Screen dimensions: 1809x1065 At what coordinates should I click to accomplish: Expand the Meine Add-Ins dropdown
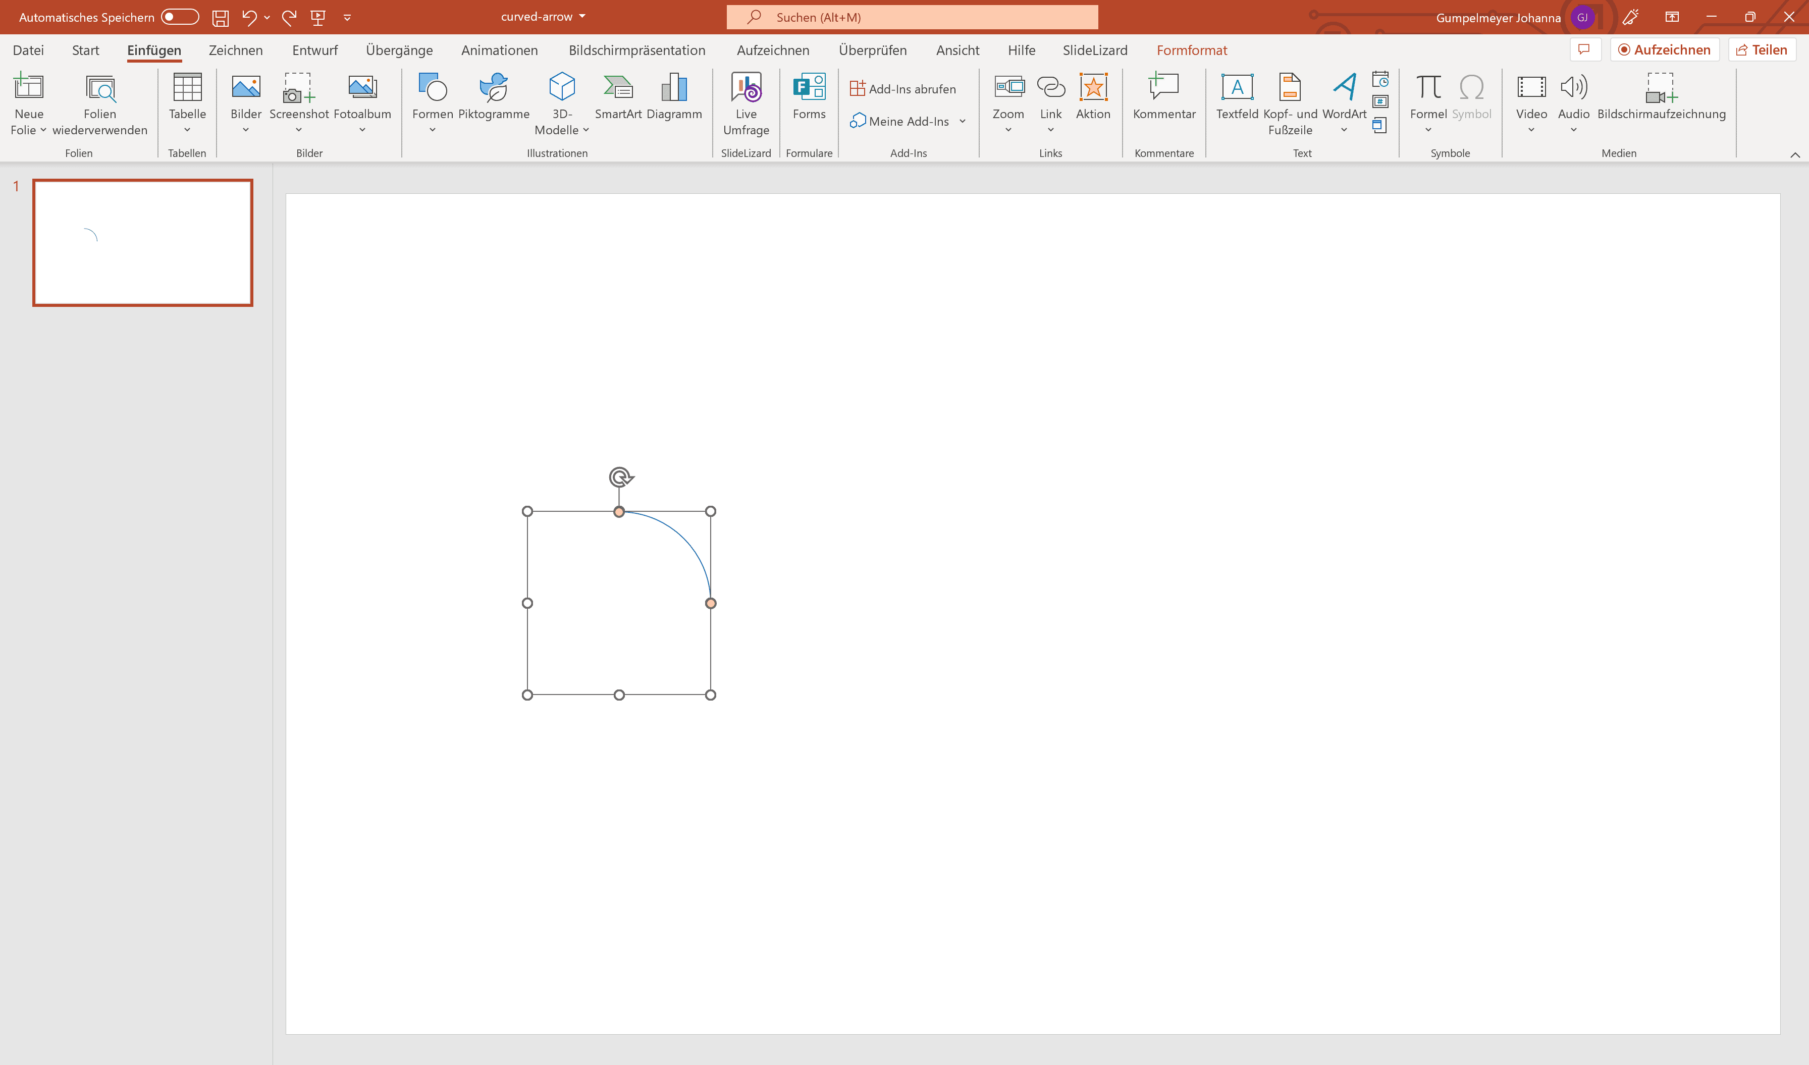[962, 121]
